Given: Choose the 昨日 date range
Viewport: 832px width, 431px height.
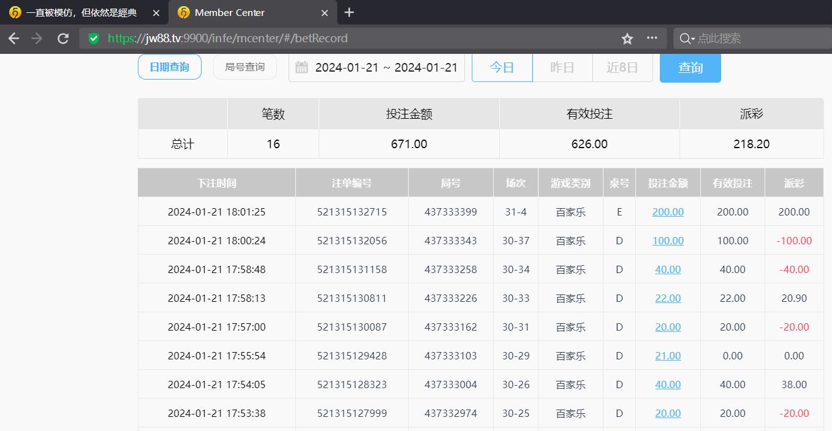Looking at the screenshot, I should tap(562, 67).
